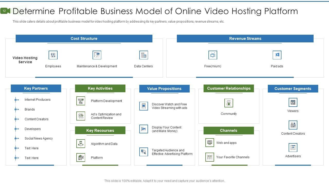The height and width of the screenshot is (185, 329).
Task: Select the bullet marker beside Developers
Action: point(16,129)
